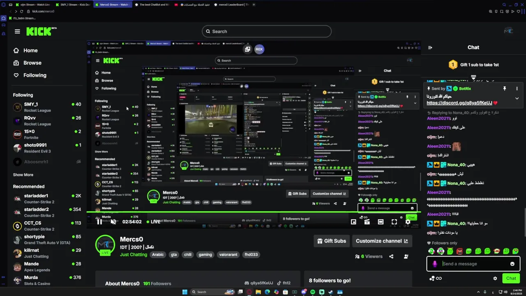Image resolution: width=526 pixels, height=296 pixels.
Task: Go to Home in sidebar
Action: [25, 51]
